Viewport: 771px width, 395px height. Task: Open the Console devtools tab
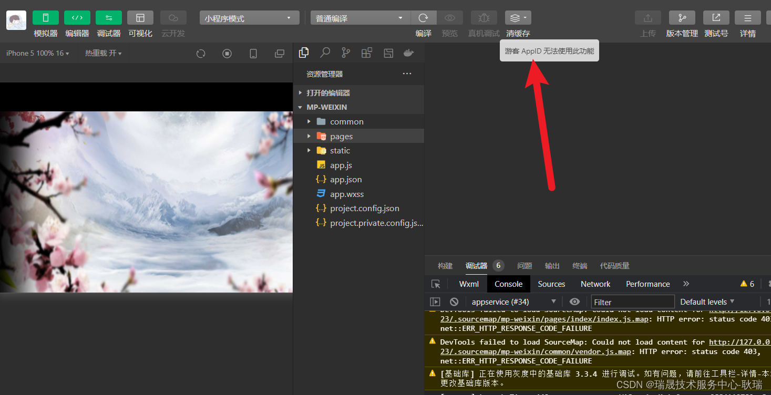[x=508, y=284]
